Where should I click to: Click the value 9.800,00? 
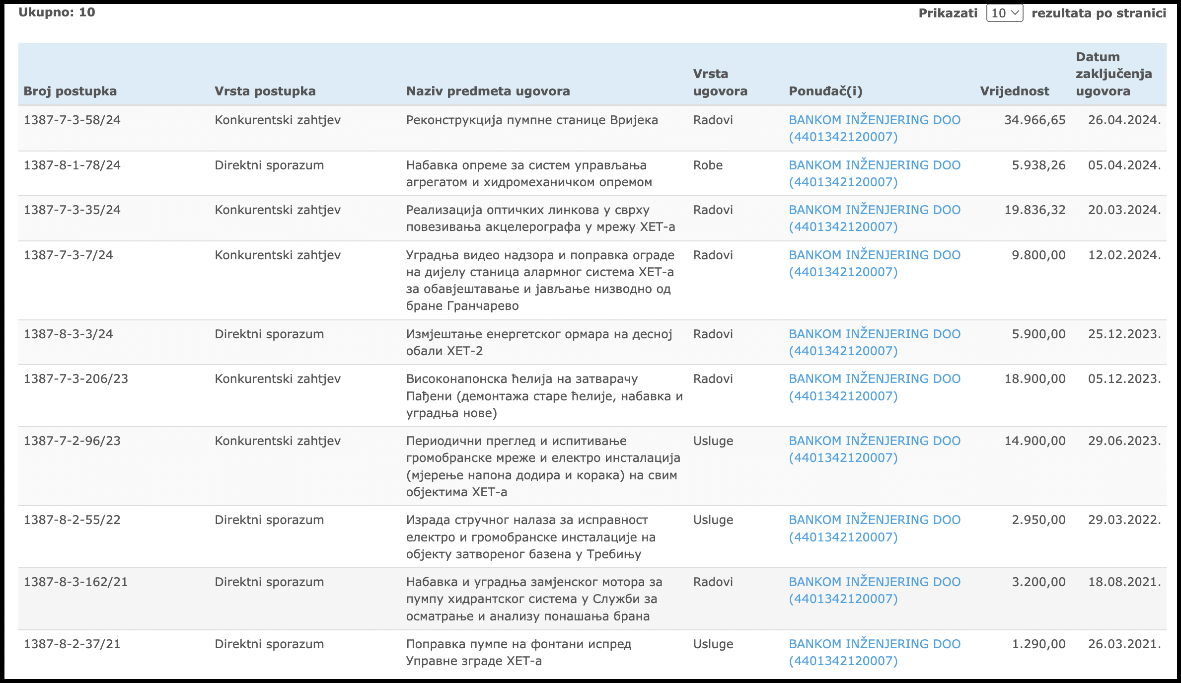click(1039, 255)
